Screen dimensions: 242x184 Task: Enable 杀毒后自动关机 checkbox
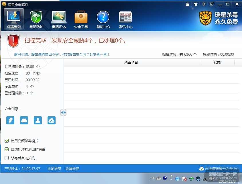7,158
